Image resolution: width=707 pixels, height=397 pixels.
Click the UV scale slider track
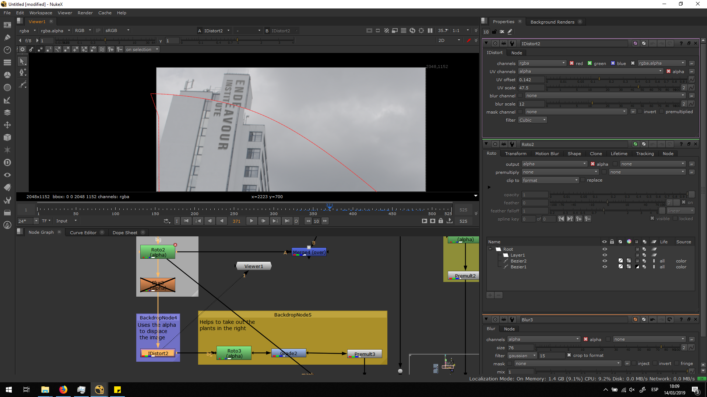(x=613, y=88)
